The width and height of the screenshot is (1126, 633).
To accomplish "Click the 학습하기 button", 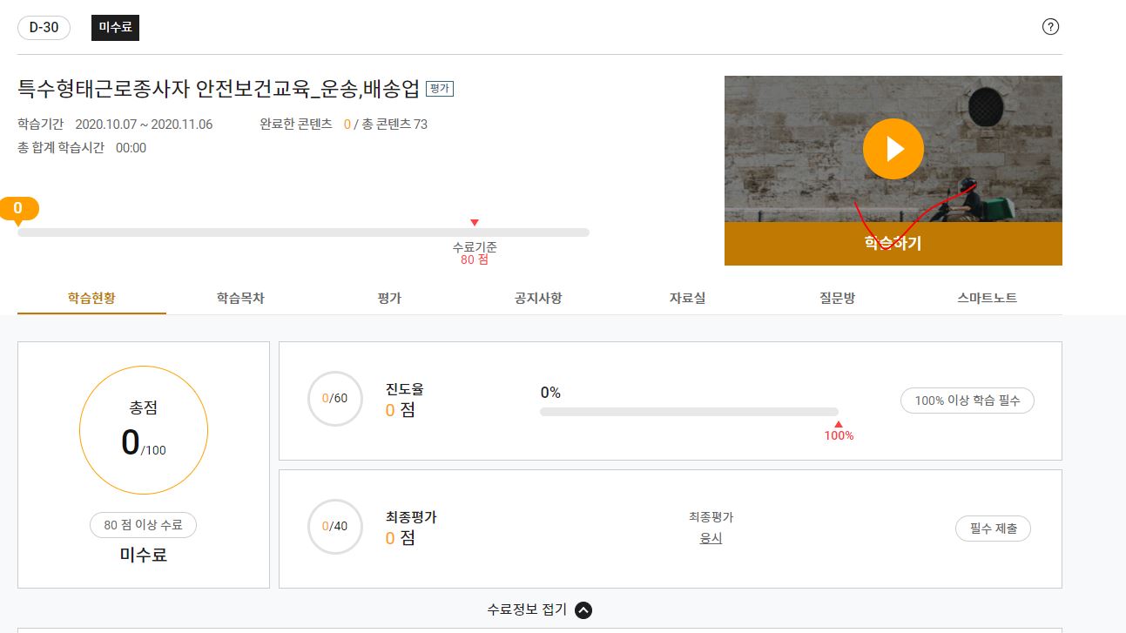I will pos(893,244).
